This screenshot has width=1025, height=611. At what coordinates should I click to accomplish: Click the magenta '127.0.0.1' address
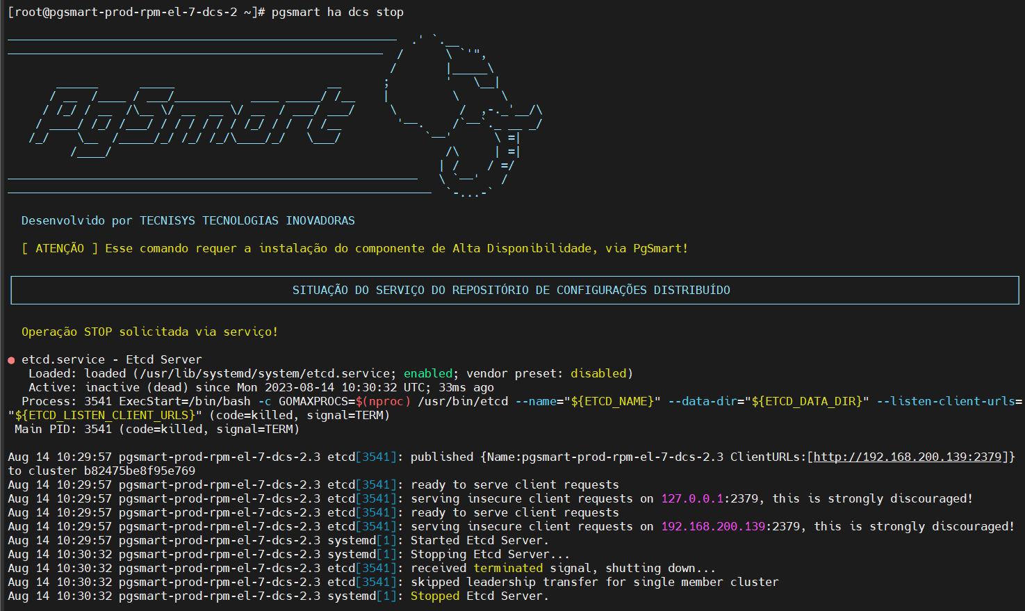[x=692, y=498]
